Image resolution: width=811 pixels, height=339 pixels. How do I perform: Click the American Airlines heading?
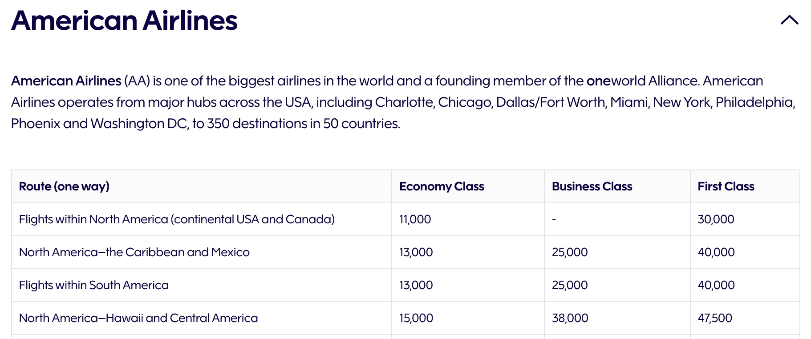125,20
